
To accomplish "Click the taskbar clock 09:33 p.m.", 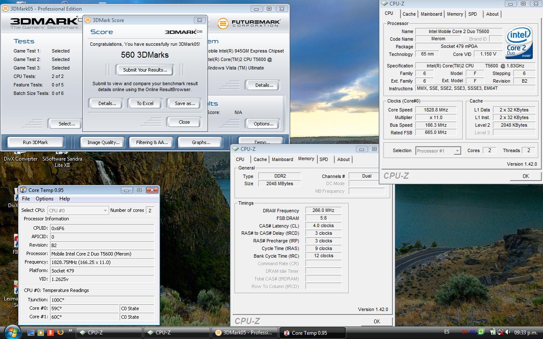I will coord(526,332).
